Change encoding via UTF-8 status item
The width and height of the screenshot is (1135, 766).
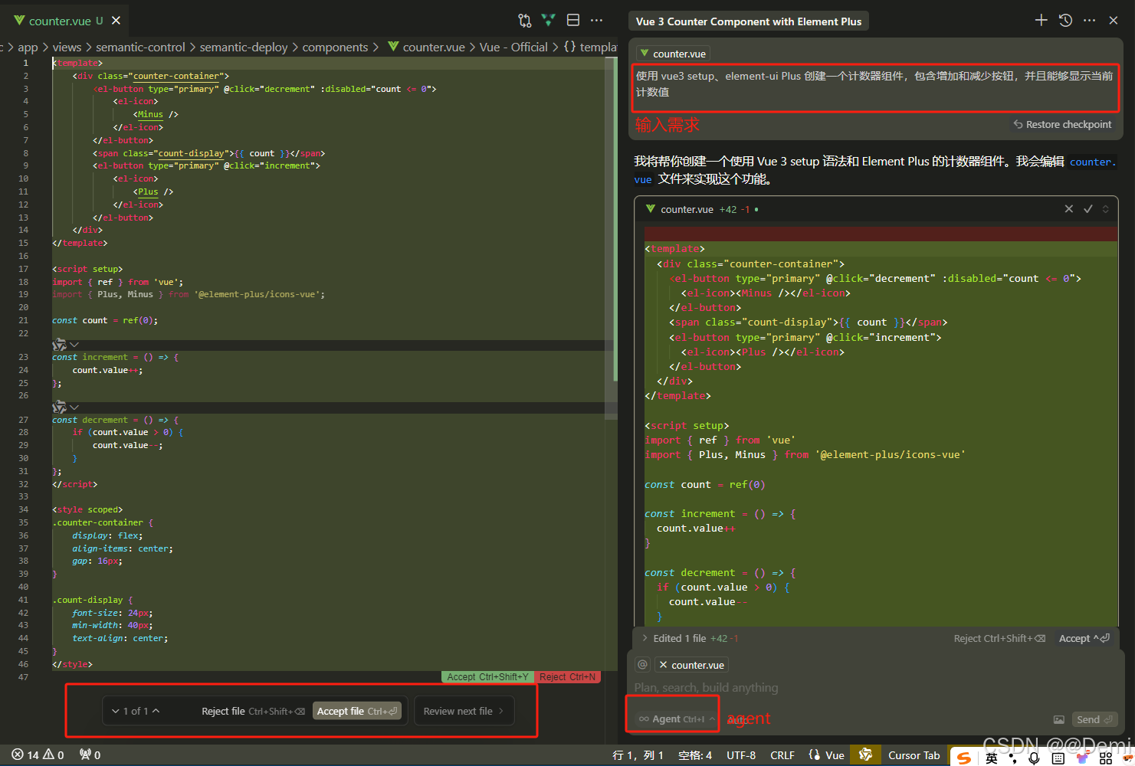coord(741,755)
